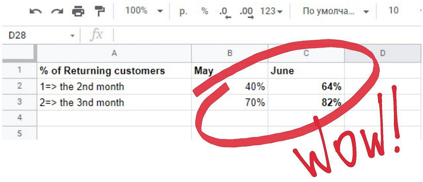423x182 pixels.
Task: Select cell '% of Returning customers'
Action: 114,71
